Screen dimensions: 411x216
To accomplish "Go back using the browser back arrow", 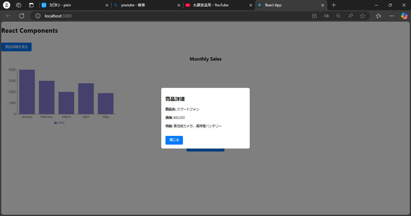I will point(8,16).
